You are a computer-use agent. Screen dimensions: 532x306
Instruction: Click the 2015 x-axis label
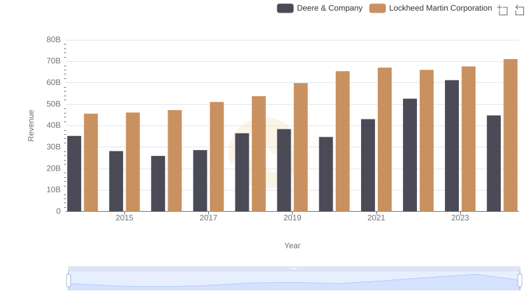(x=124, y=218)
